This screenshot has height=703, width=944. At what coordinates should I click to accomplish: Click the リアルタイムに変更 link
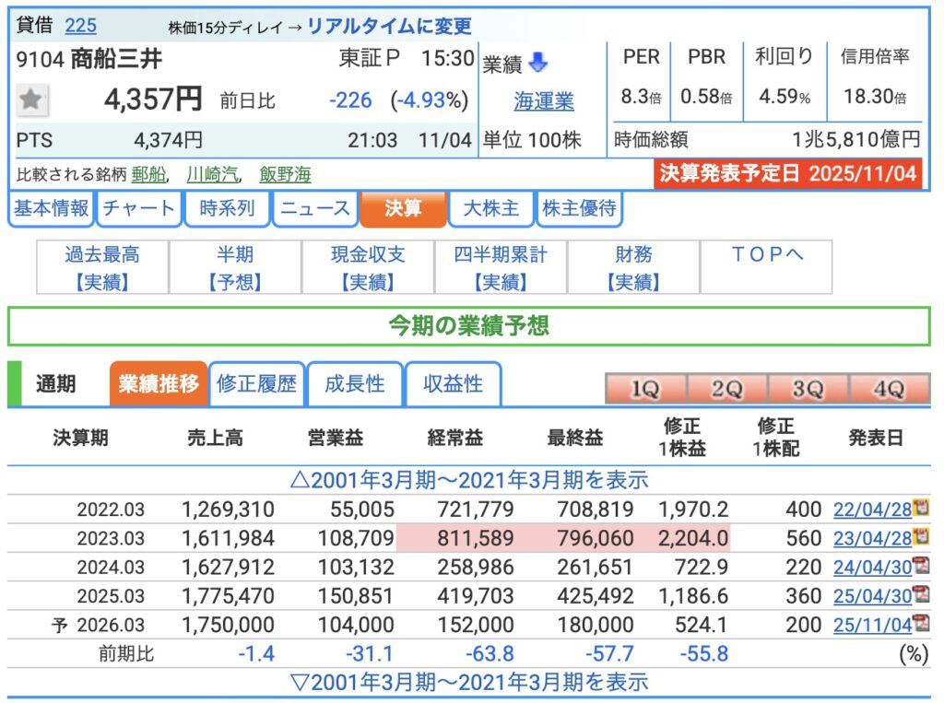[389, 26]
